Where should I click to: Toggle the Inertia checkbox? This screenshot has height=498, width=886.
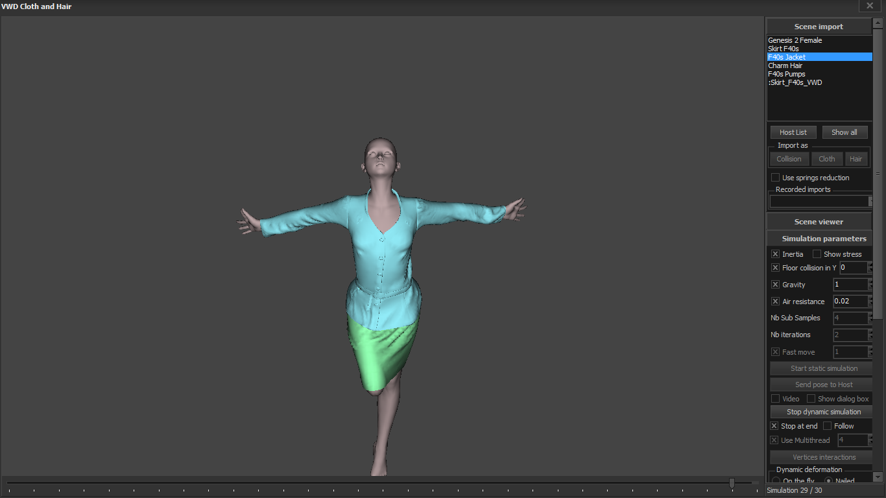click(x=775, y=254)
